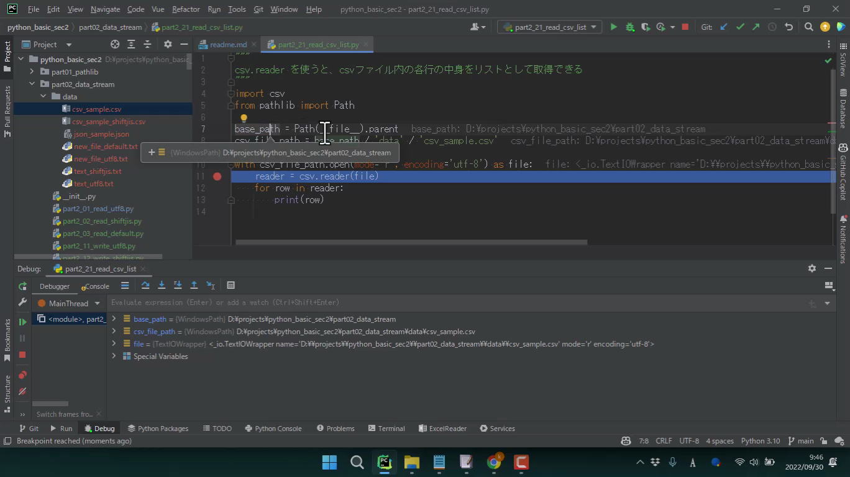Expand the base_path variable node
Viewport: 850px width, 477px height.
click(114, 319)
